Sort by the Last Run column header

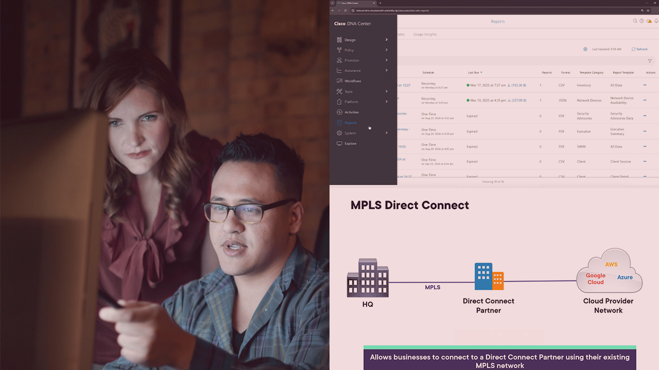[475, 72]
